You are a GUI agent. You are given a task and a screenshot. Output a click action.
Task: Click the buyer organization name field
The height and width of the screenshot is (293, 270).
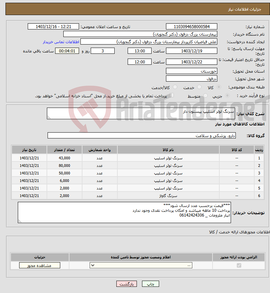(140, 34)
